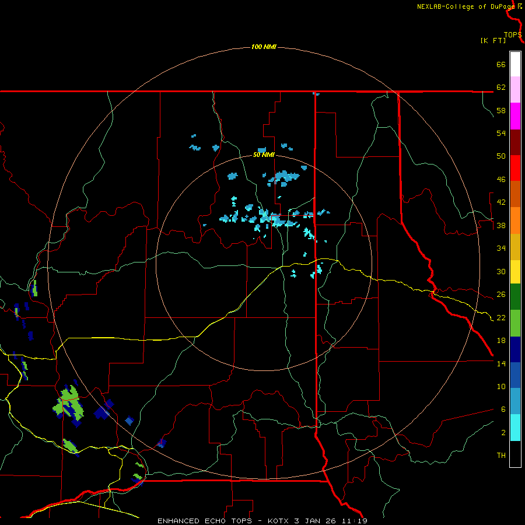Click the white swatch in the tops legend
The height and width of the screenshot is (525, 525).
515,64
